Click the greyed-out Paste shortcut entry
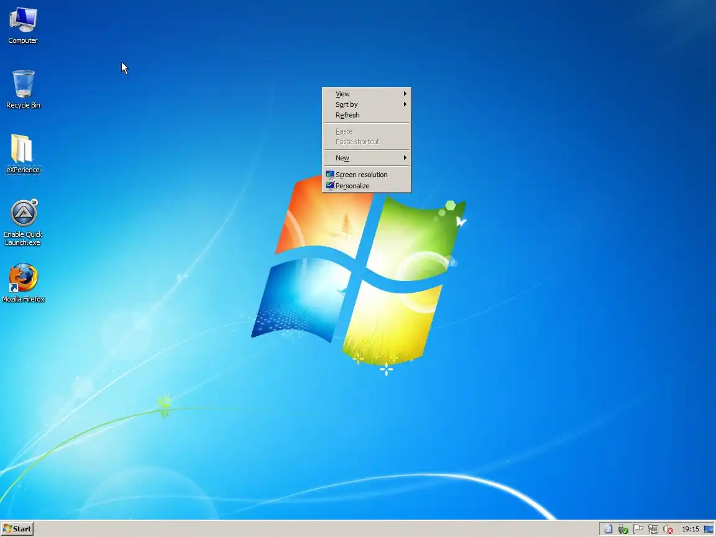Viewport: 716px width, 537px height. pyautogui.click(x=367, y=142)
